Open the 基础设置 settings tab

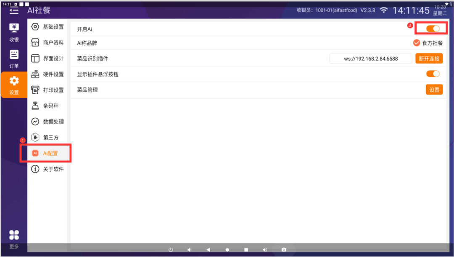48,27
